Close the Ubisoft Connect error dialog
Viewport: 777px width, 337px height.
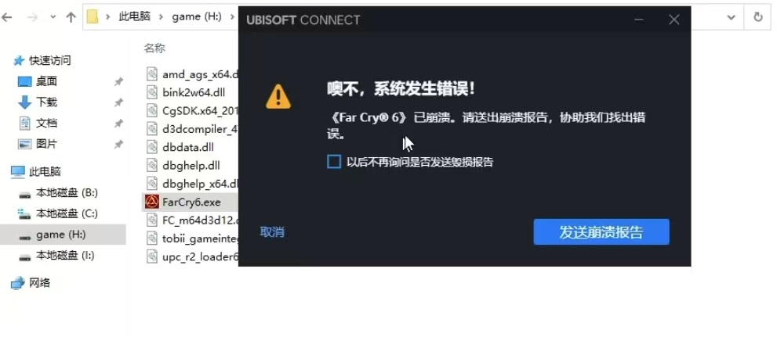click(674, 20)
